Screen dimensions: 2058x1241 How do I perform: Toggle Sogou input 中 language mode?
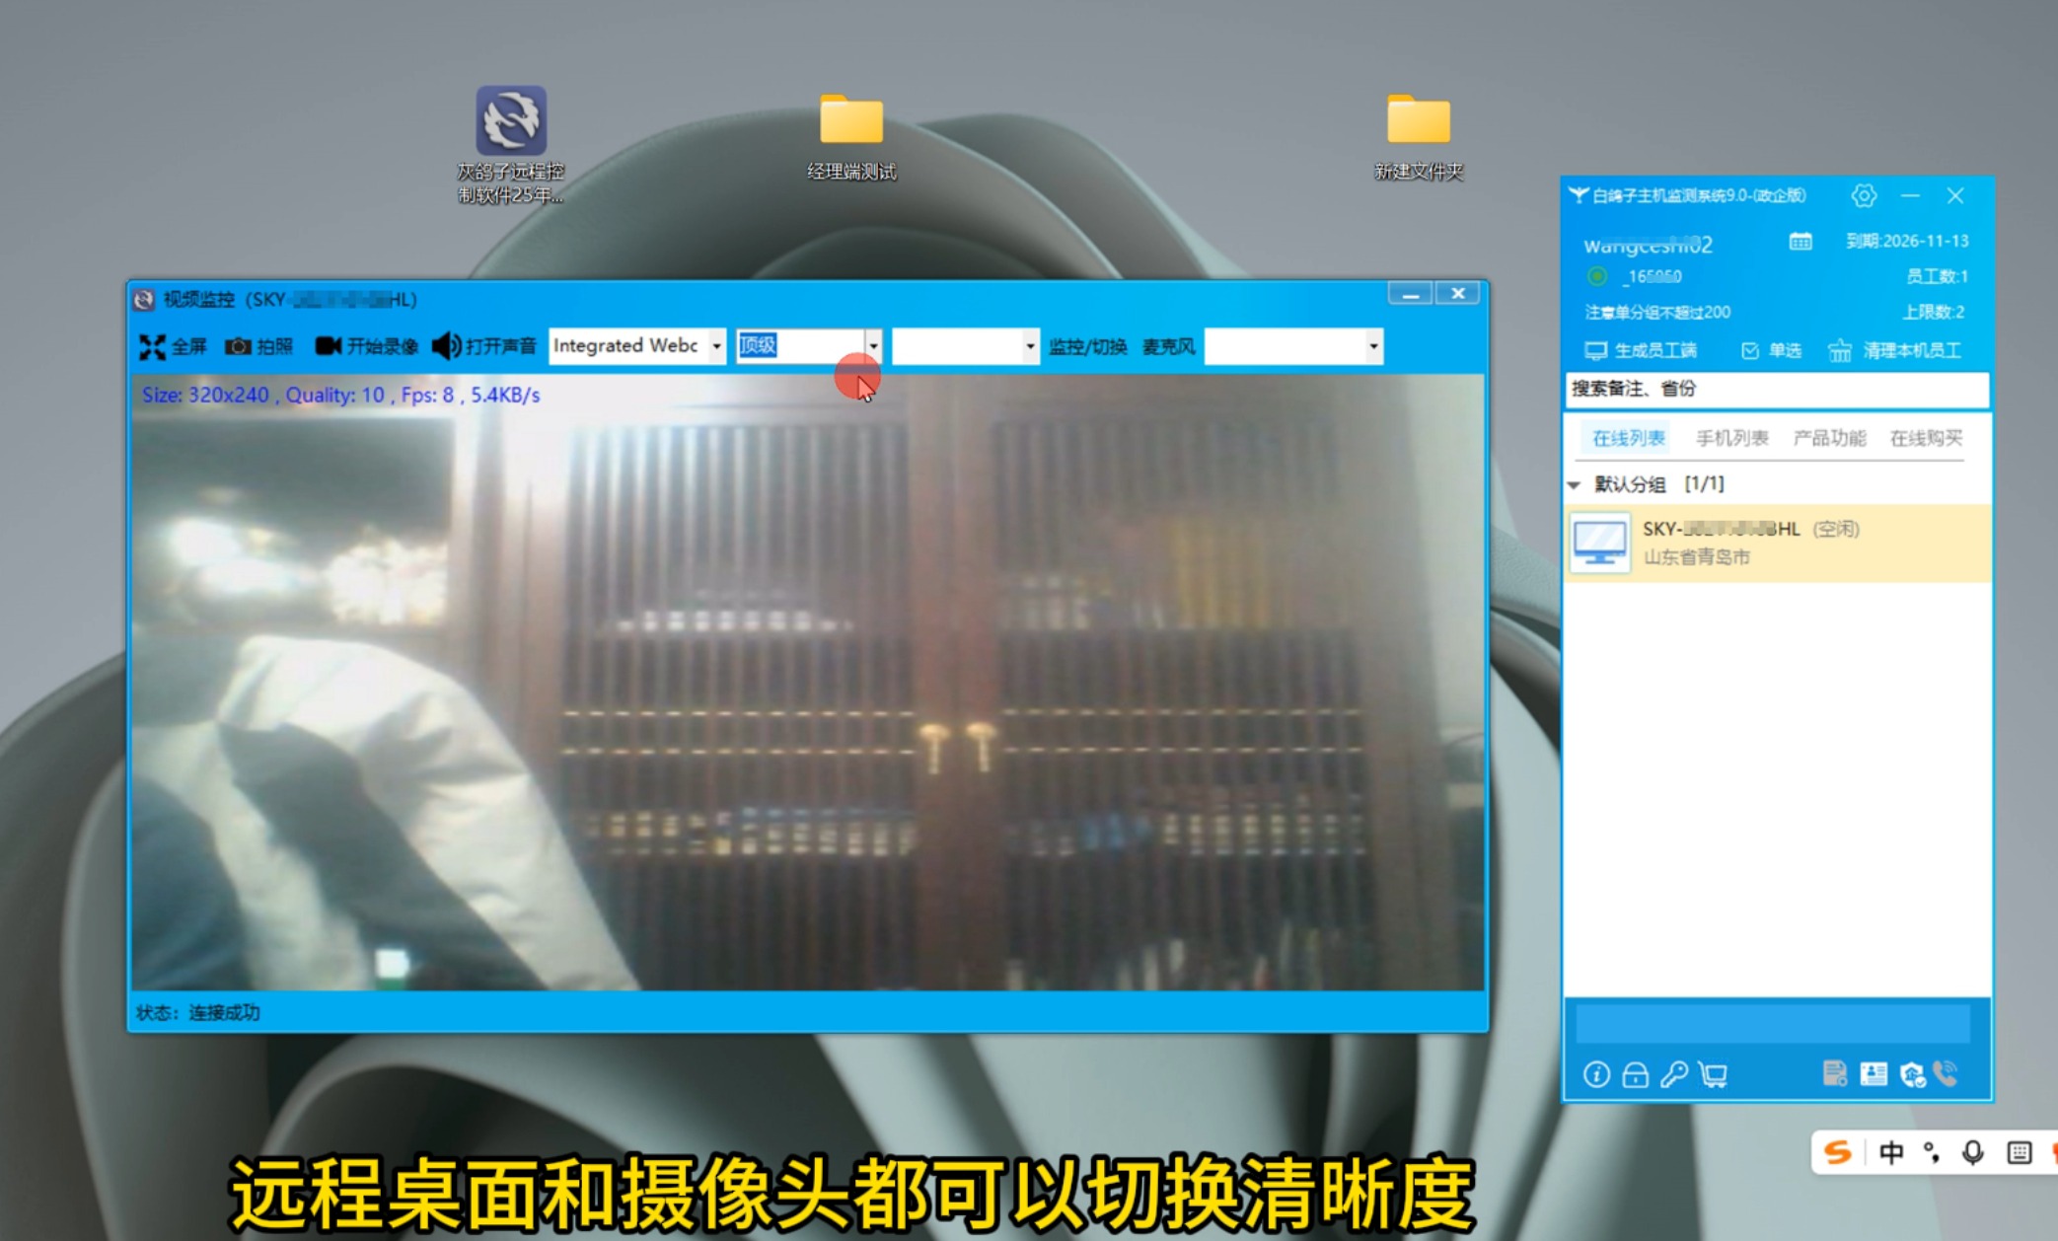[1890, 1152]
